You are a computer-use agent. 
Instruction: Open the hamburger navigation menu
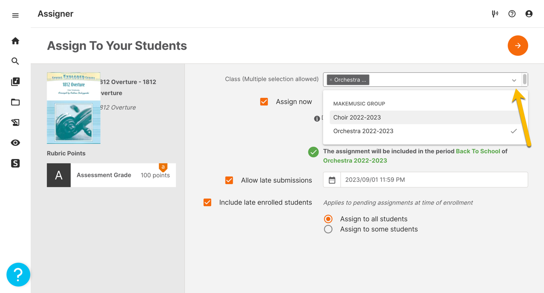coord(15,15)
